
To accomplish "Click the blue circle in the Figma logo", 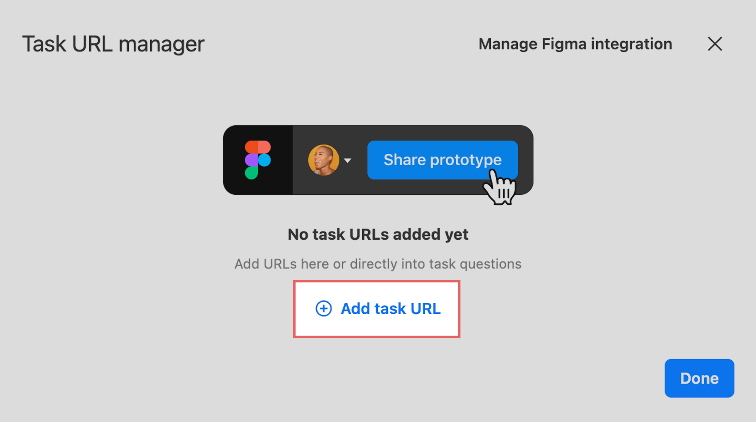I will pyautogui.click(x=265, y=160).
